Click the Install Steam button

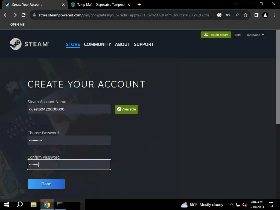(216, 35)
